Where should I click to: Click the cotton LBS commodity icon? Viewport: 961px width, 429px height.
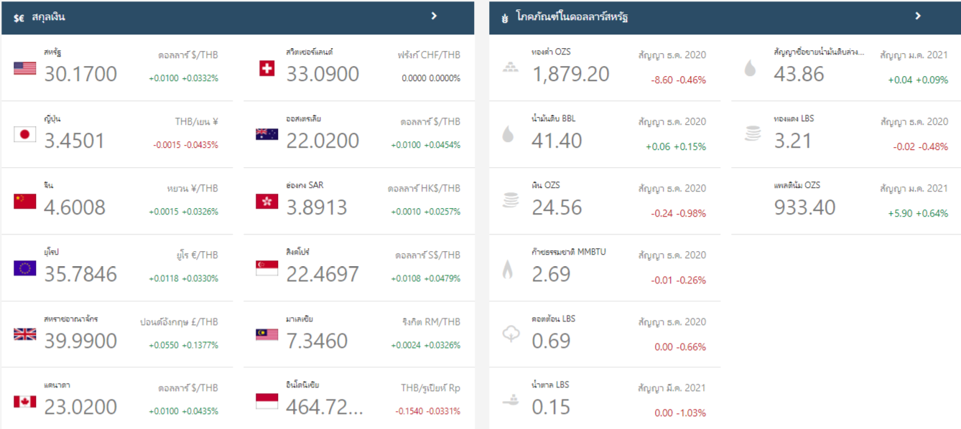coord(509,334)
